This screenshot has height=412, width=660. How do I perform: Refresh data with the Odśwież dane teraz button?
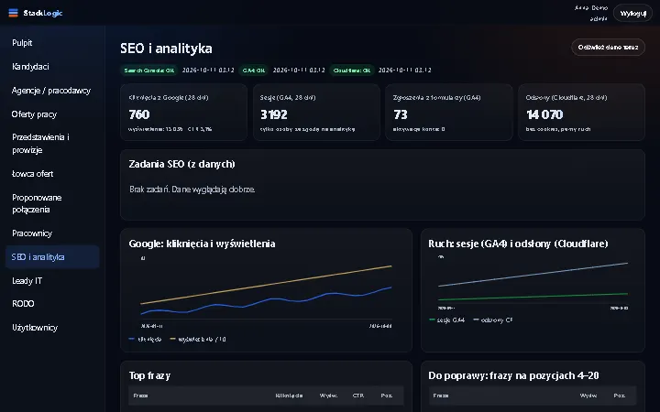pos(608,47)
